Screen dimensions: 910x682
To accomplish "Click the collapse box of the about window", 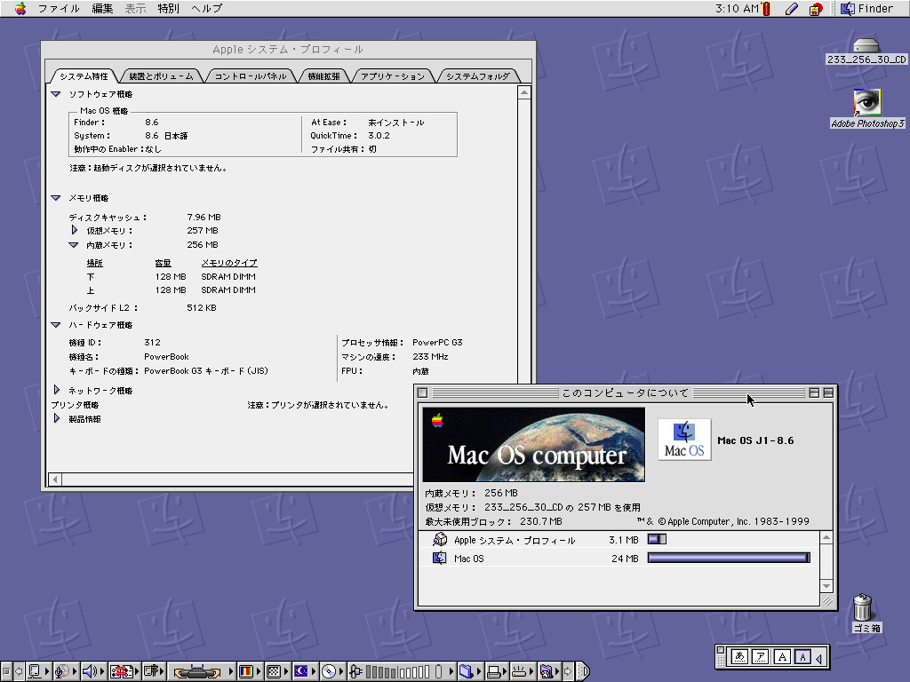I will coord(828,393).
